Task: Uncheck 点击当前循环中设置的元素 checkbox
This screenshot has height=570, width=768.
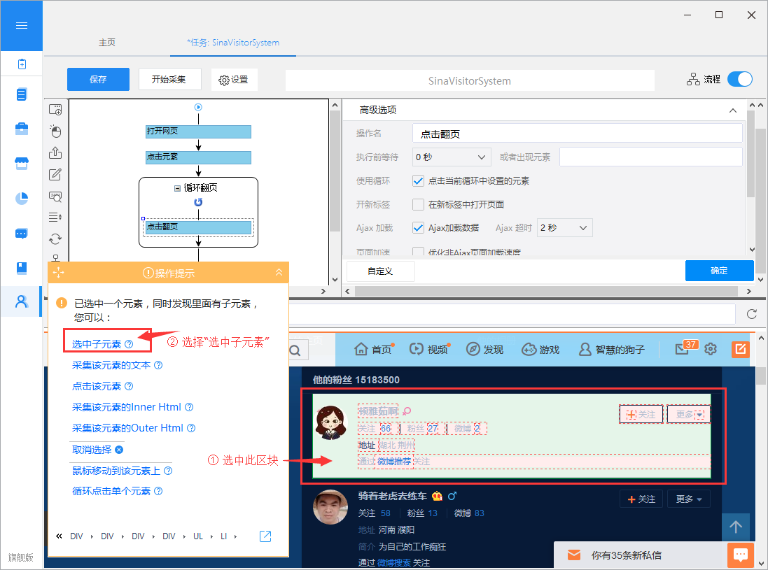Action: click(x=418, y=181)
